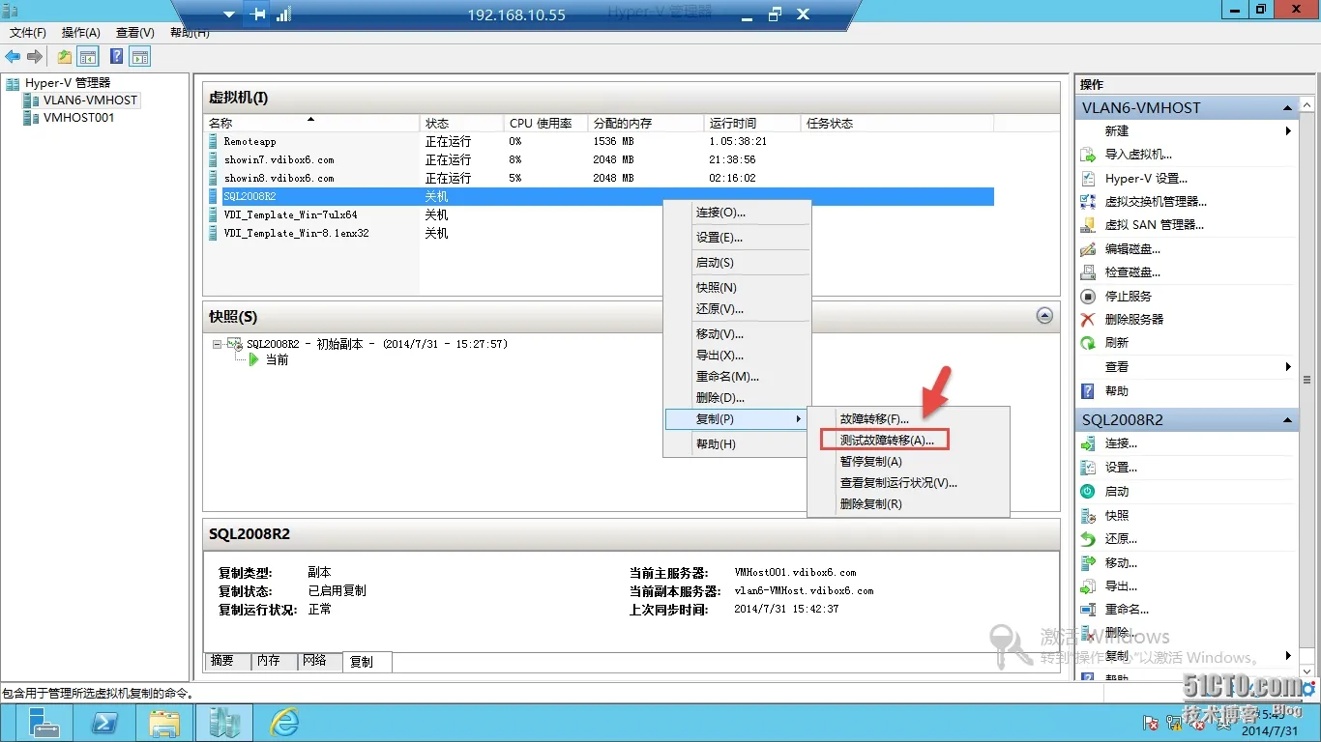Click the Up one level folder icon
The image size is (1321, 742).
pos(65,57)
